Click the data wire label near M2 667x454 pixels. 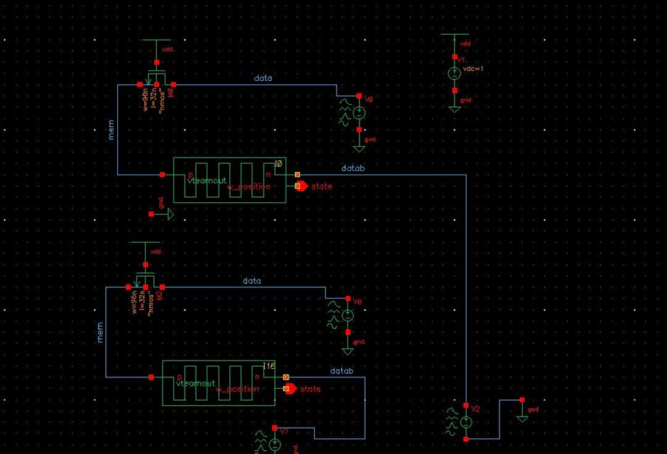coord(252,281)
